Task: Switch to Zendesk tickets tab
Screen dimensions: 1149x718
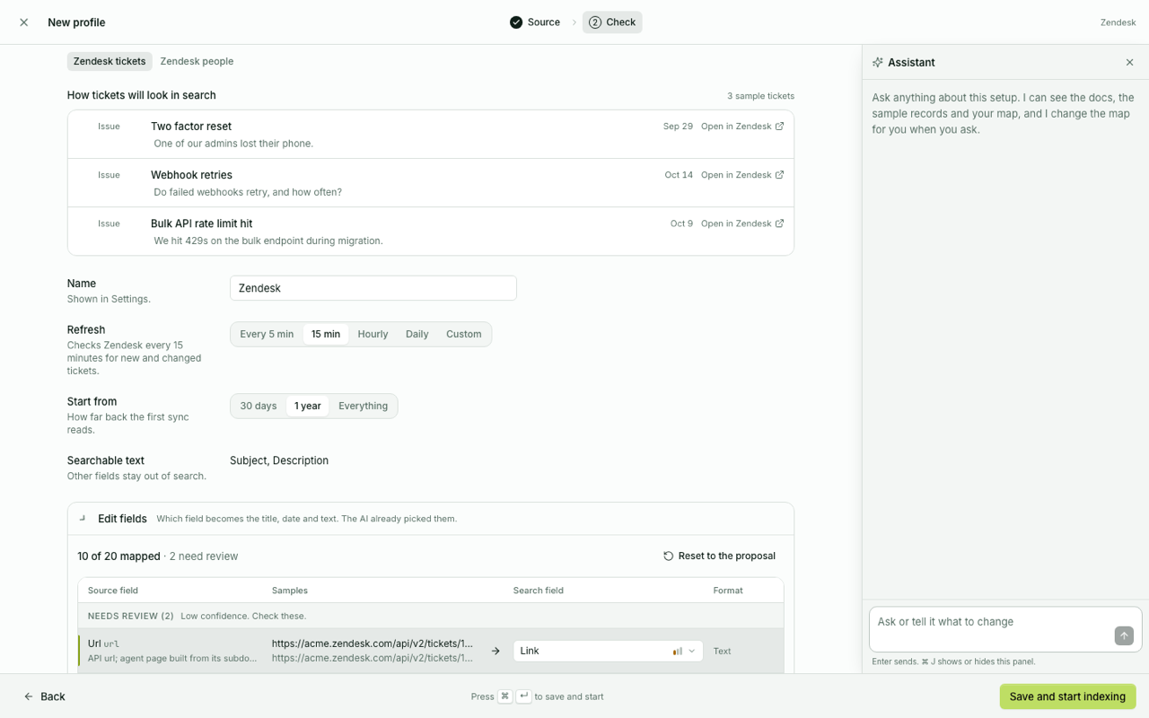Action: point(110,61)
